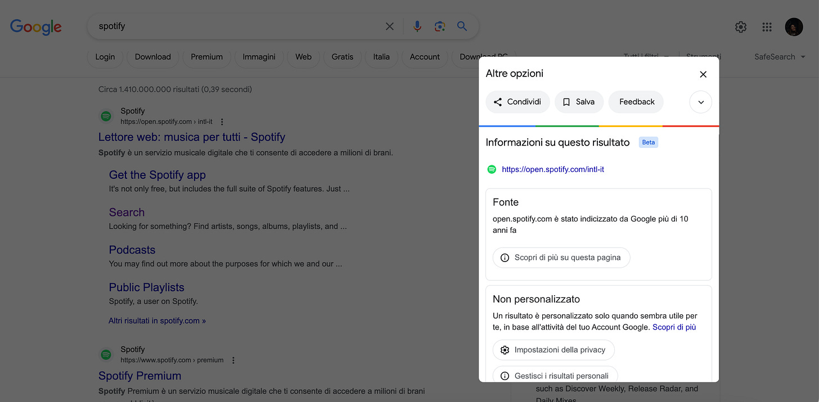
Task: Click the Beta badge
Action: tap(649, 142)
